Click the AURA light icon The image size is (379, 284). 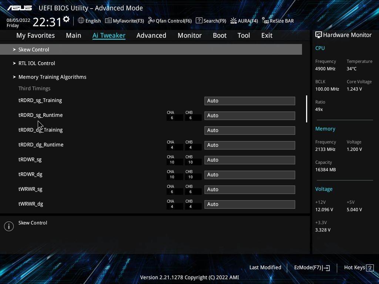tap(234, 21)
